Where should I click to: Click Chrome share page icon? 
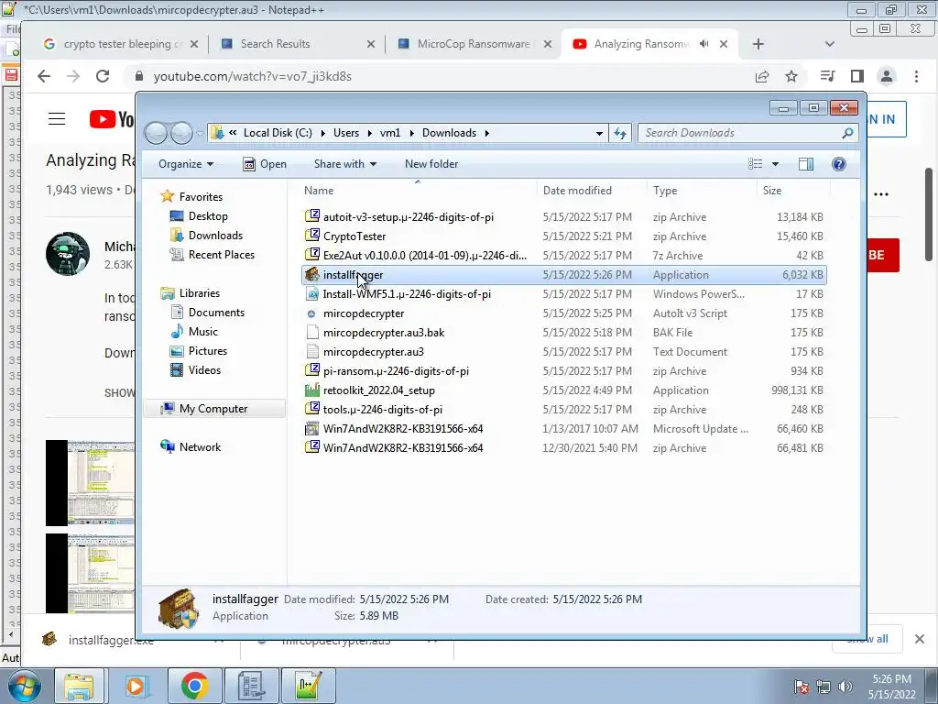761,76
